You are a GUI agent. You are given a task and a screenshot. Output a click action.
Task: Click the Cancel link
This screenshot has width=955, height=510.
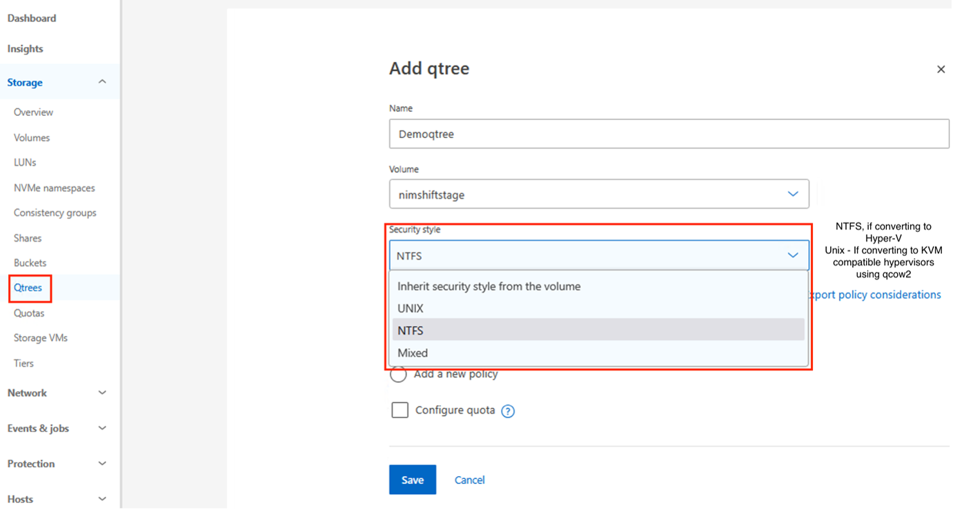pyautogui.click(x=469, y=480)
